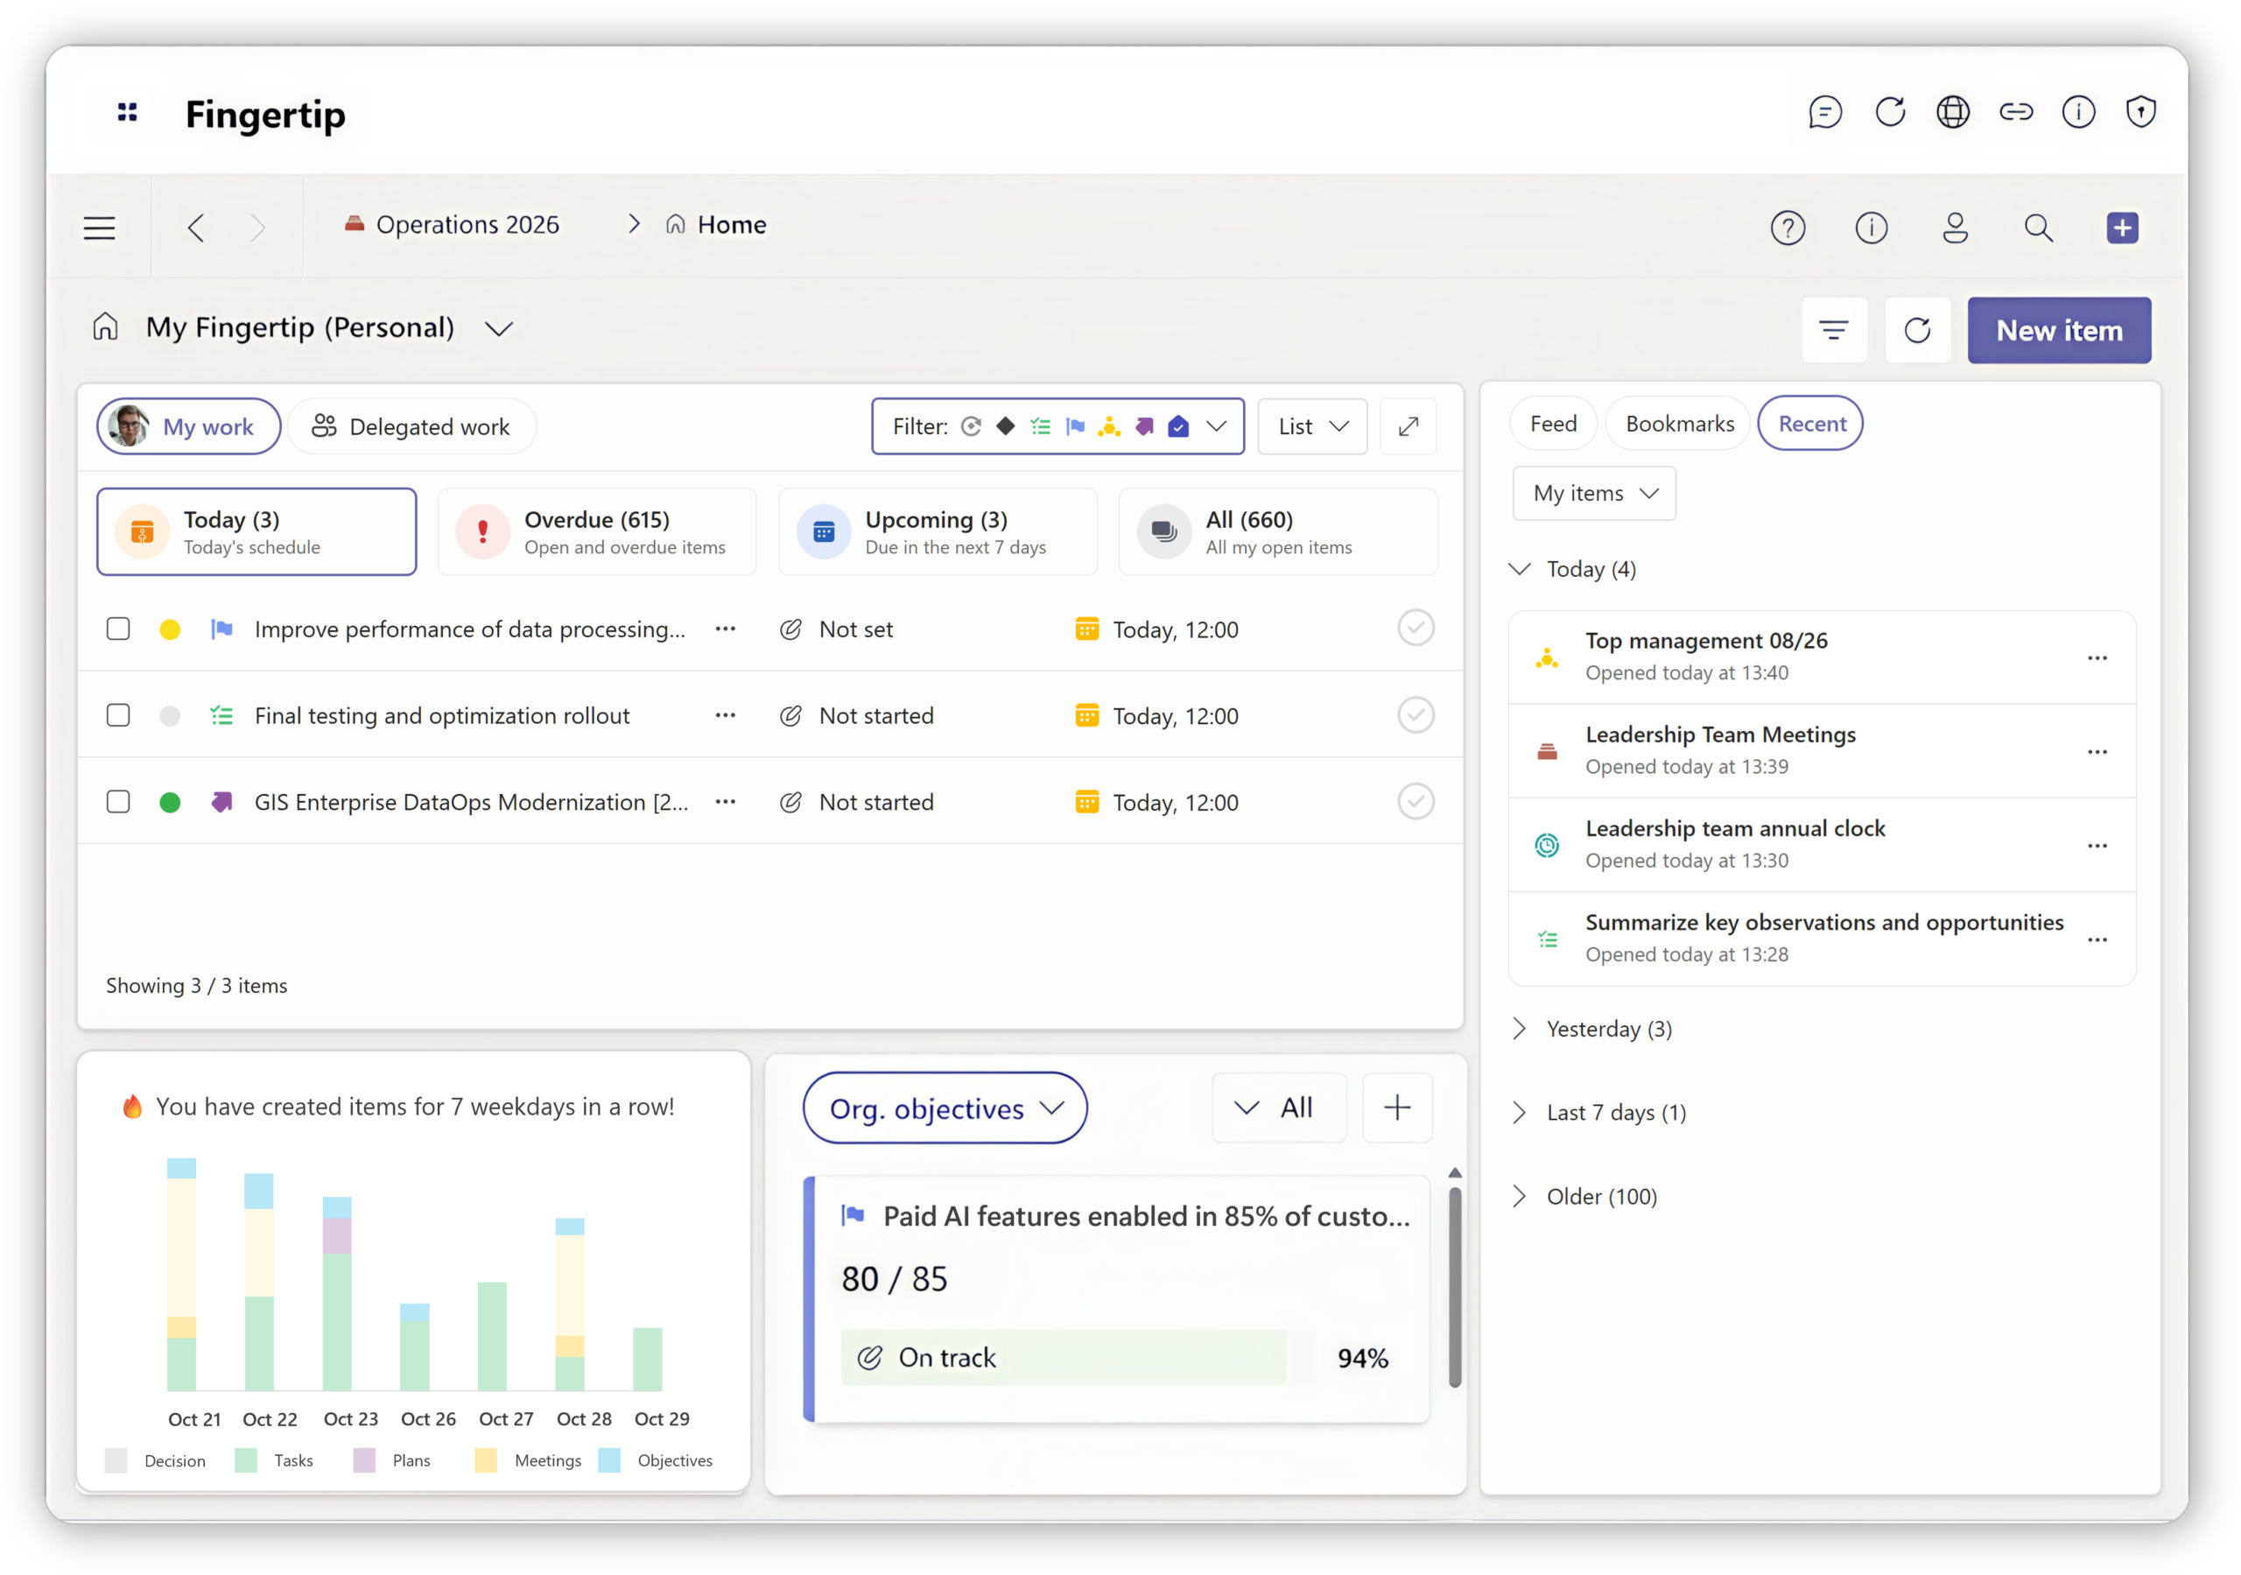Open the shield privacy icon
This screenshot has height=1575, width=2241.
tap(2139, 112)
